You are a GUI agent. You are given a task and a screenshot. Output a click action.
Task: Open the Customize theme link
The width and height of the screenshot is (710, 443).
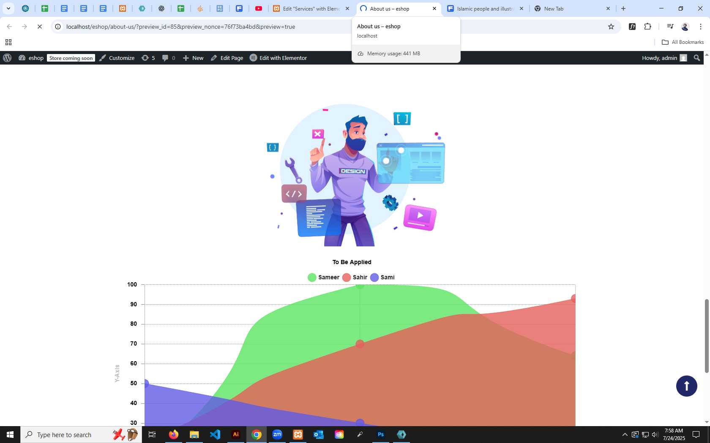click(117, 58)
